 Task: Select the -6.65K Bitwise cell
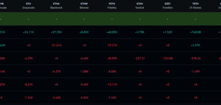pyautogui.click(x=84, y=58)
